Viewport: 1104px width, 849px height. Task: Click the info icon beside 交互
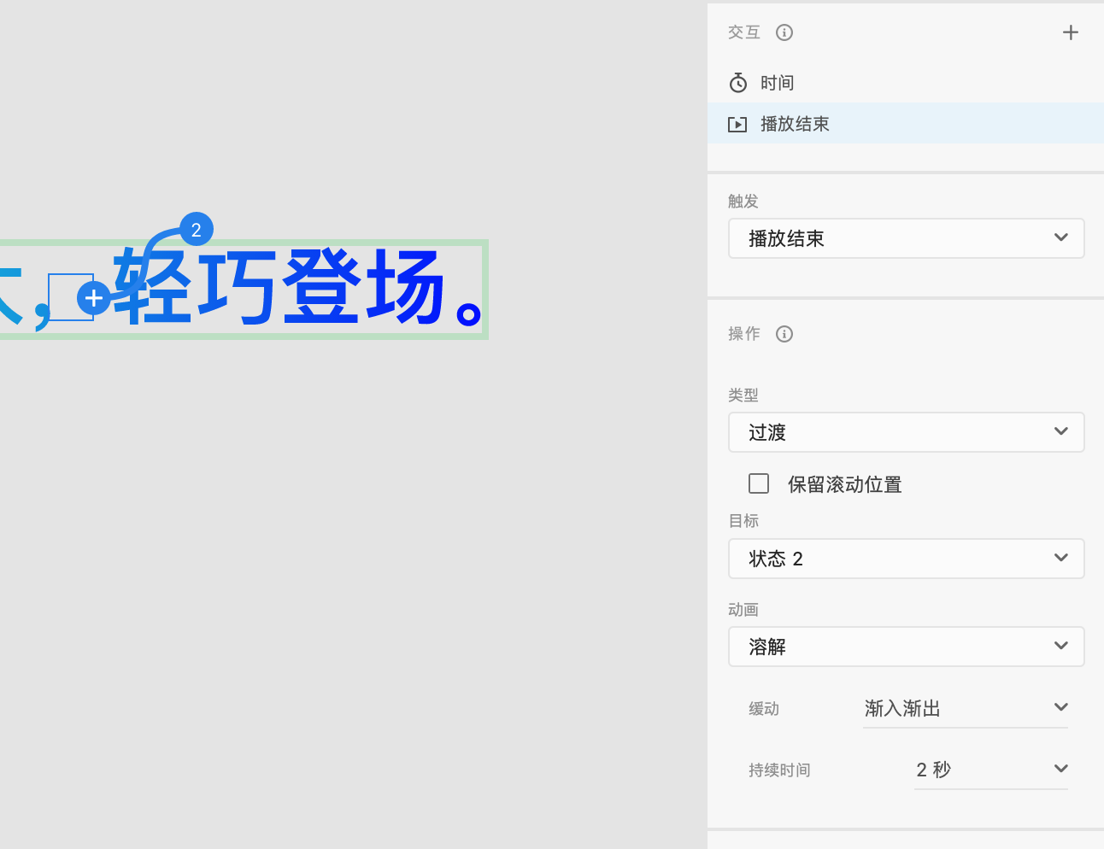click(x=784, y=32)
